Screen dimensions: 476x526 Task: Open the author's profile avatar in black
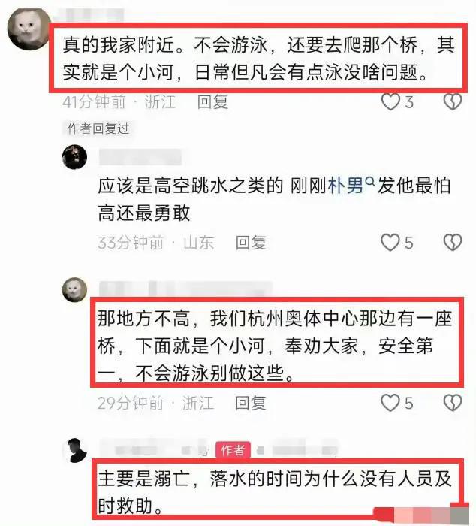pyautogui.click(x=76, y=450)
